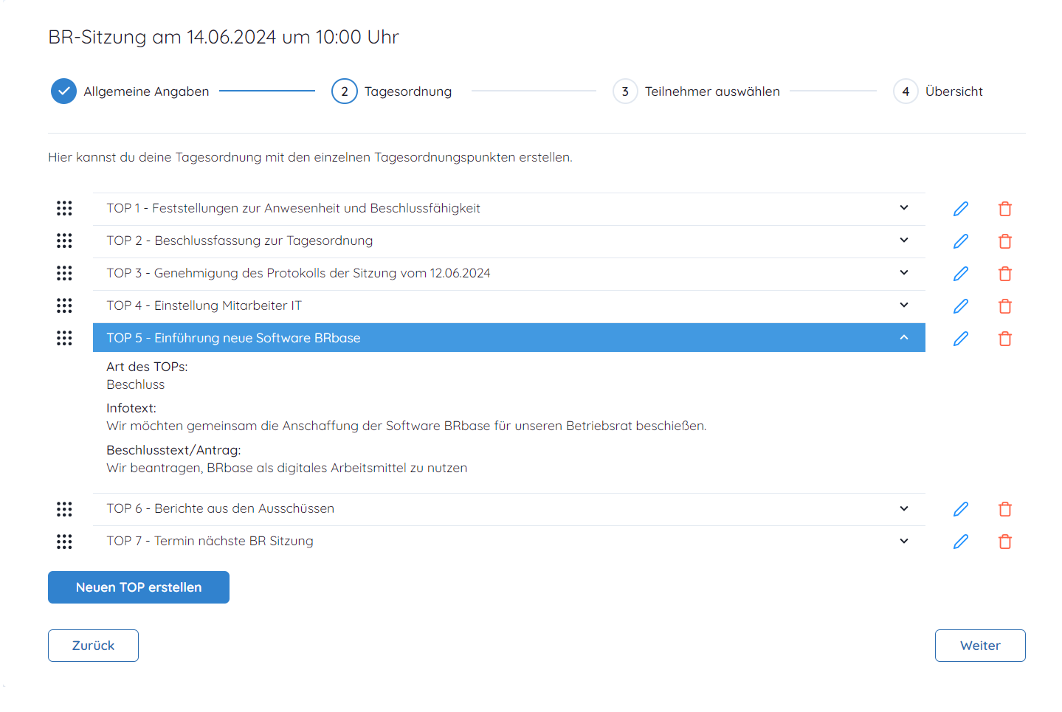1062x712 pixels.
Task: Expand TOP 1 Feststellungen zur Anwesenheit chevron
Action: 904,208
